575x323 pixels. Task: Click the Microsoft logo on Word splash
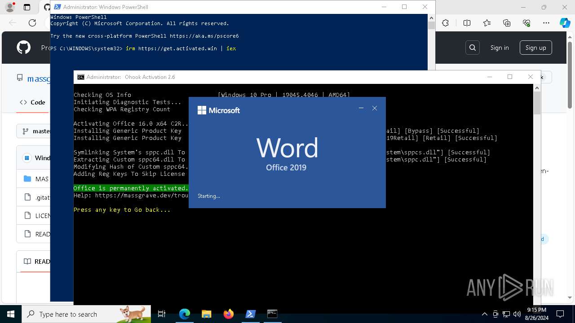click(x=219, y=110)
